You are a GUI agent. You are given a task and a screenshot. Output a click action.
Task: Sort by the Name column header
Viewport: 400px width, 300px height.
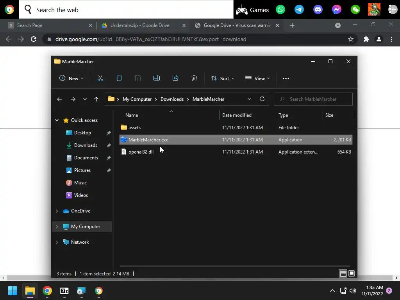click(x=132, y=115)
